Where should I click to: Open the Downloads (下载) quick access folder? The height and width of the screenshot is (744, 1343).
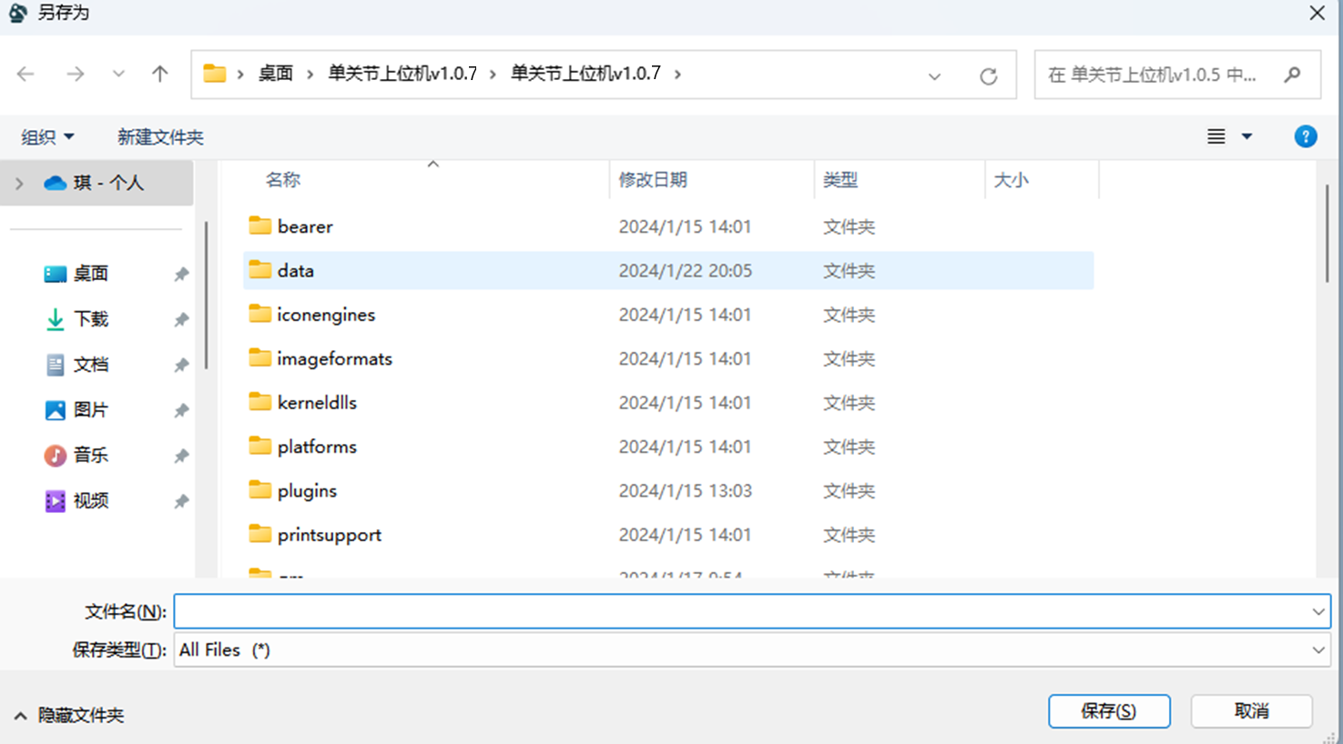pos(90,319)
